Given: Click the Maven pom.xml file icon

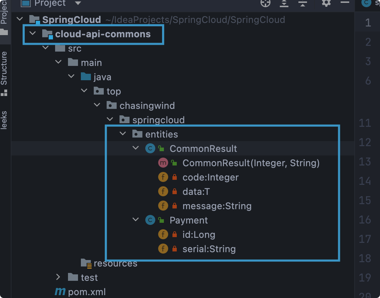Looking at the screenshot, I should tap(60, 292).
